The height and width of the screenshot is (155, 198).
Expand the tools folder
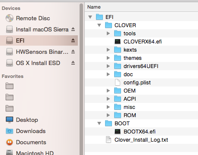point(108,34)
